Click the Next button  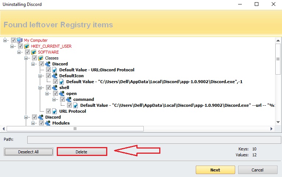click(x=215, y=170)
